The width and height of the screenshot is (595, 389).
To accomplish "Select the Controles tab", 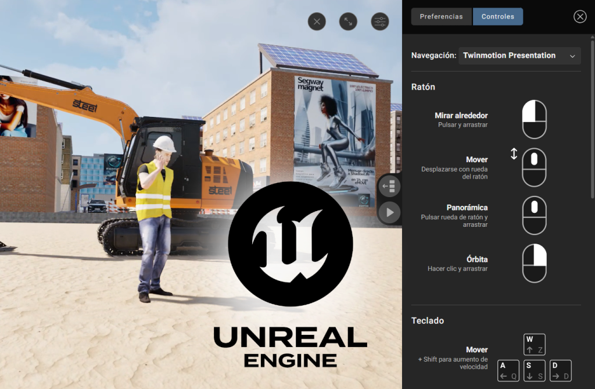I will pos(498,16).
